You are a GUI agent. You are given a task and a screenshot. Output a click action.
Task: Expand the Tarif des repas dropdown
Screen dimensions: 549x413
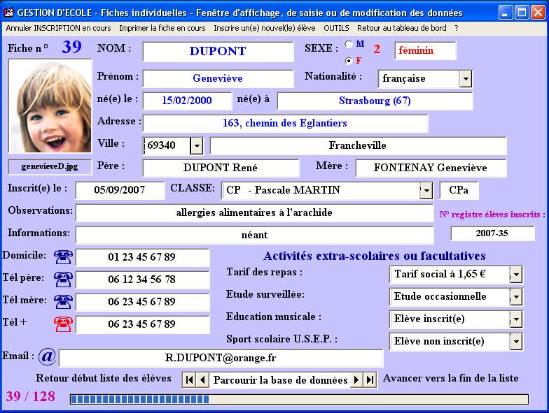(x=516, y=274)
